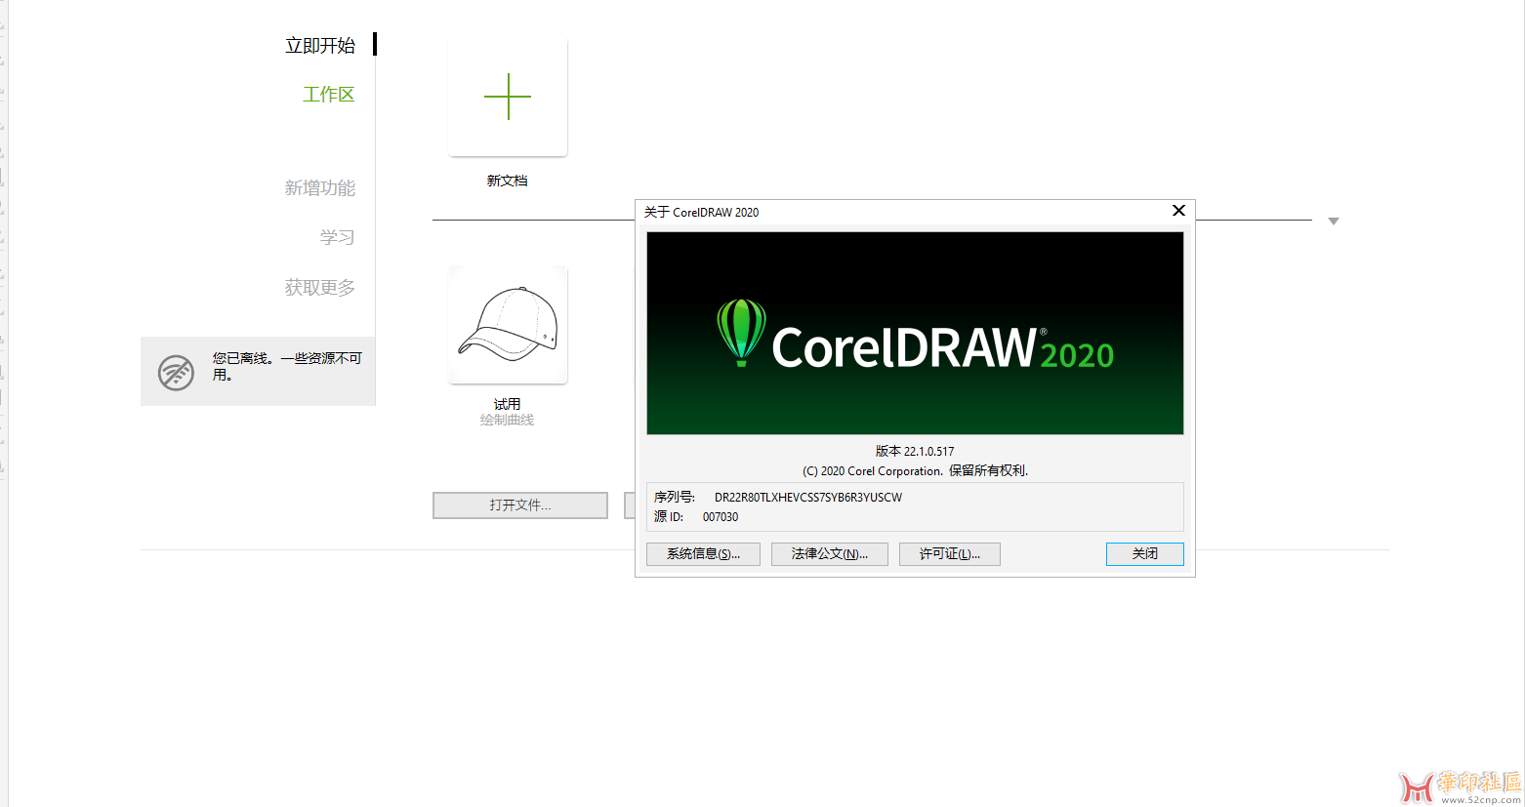Expand the dropdown triangle right of divider line
1525x807 pixels.
(x=1334, y=222)
